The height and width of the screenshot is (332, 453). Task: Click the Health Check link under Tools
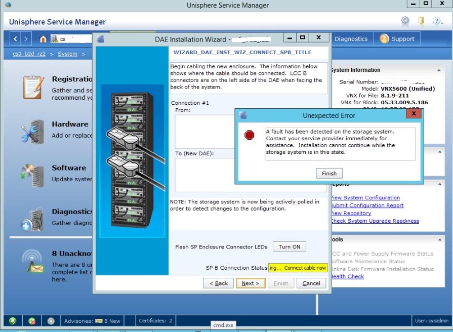347,276
